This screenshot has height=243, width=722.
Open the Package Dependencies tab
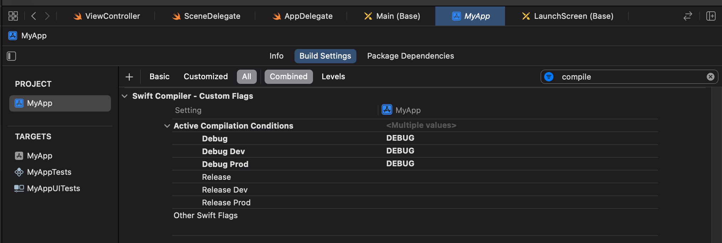click(x=410, y=56)
